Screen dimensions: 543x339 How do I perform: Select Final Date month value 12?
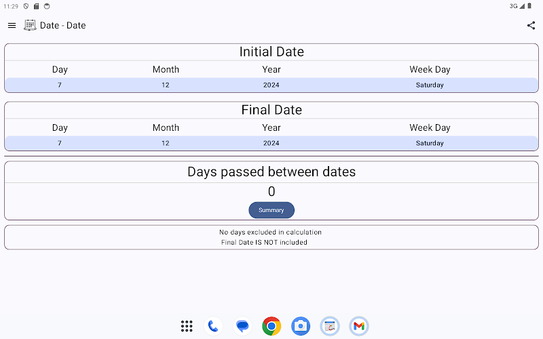[x=166, y=143]
